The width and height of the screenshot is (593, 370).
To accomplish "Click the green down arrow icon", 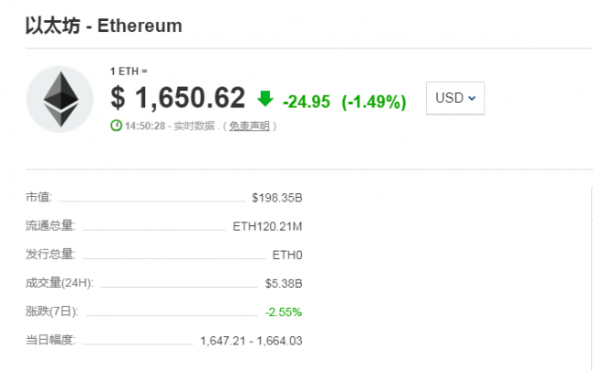I will click(x=265, y=98).
